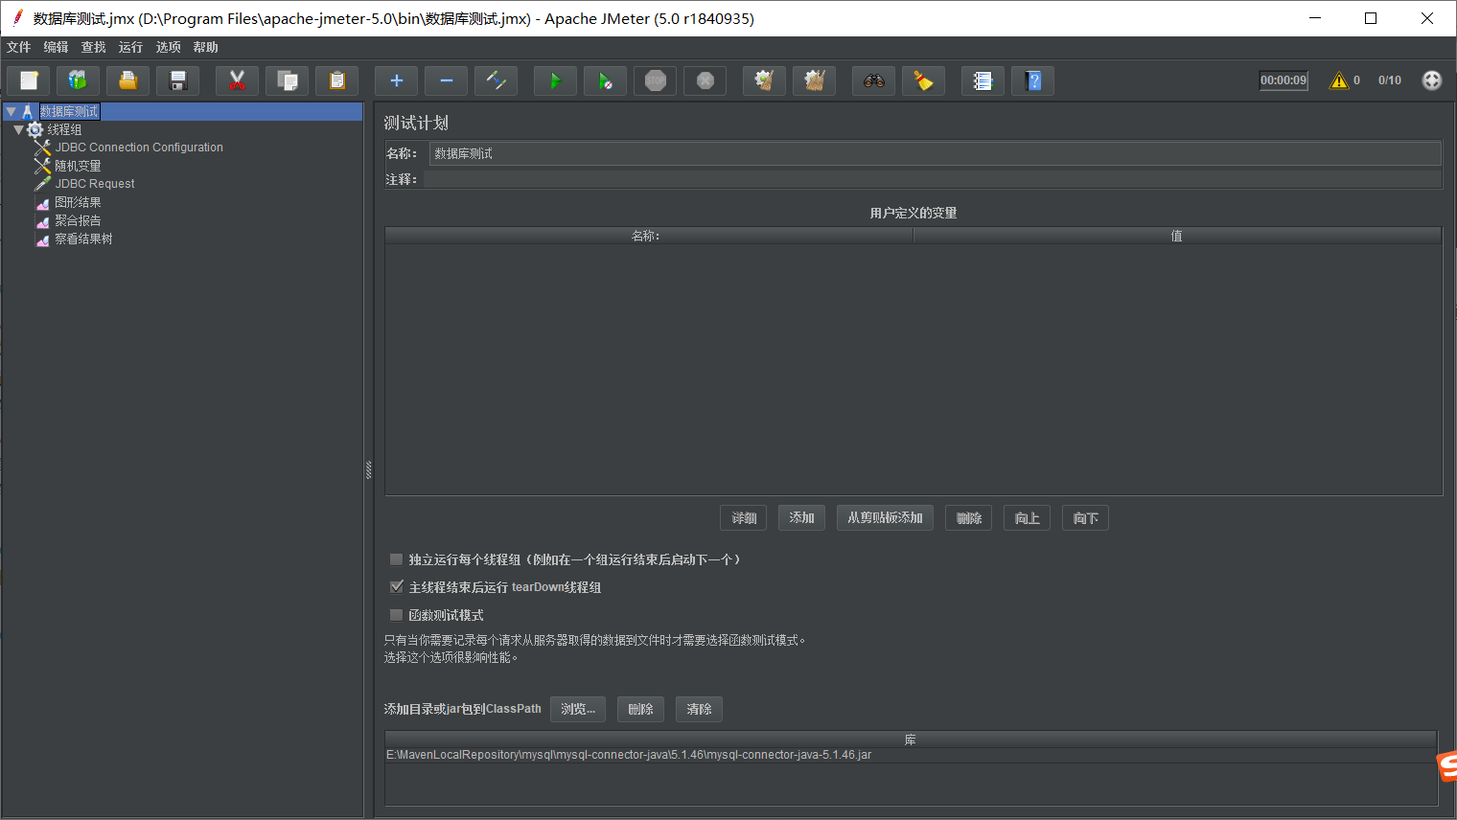
Task: Open Help with question mark icon
Action: tap(1033, 81)
